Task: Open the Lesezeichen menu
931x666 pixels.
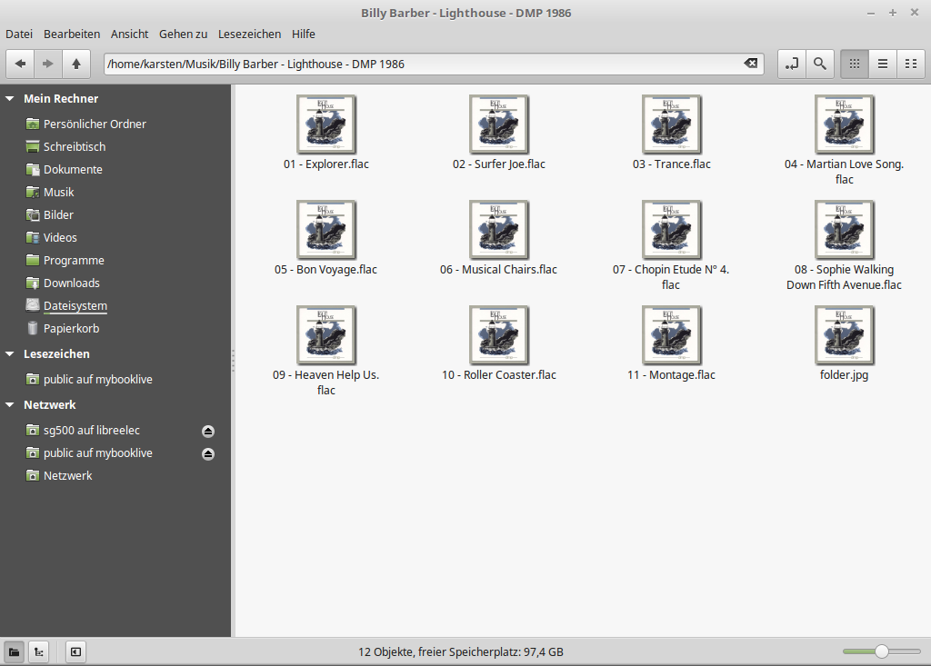Action: [249, 34]
